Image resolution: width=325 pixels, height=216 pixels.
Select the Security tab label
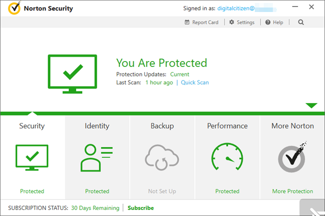point(32,126)
